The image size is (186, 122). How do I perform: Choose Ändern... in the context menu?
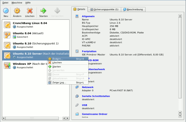(68, 59)
